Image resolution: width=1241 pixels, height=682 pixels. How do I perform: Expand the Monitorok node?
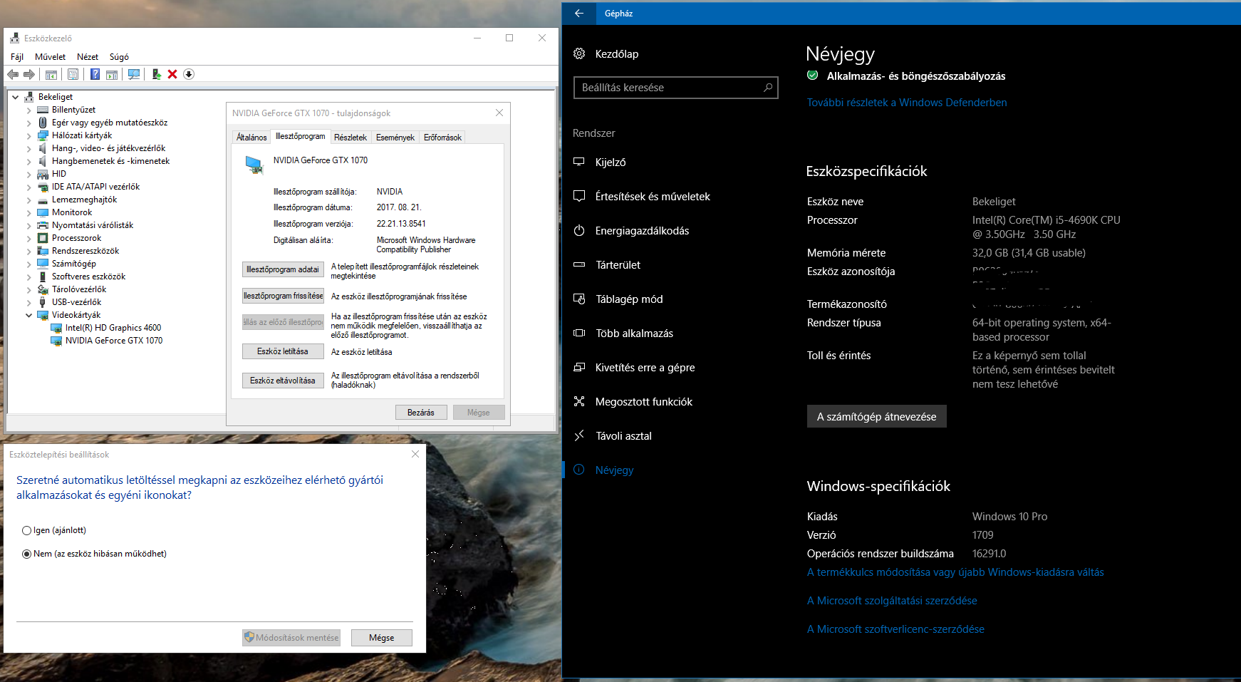(28, 212)
